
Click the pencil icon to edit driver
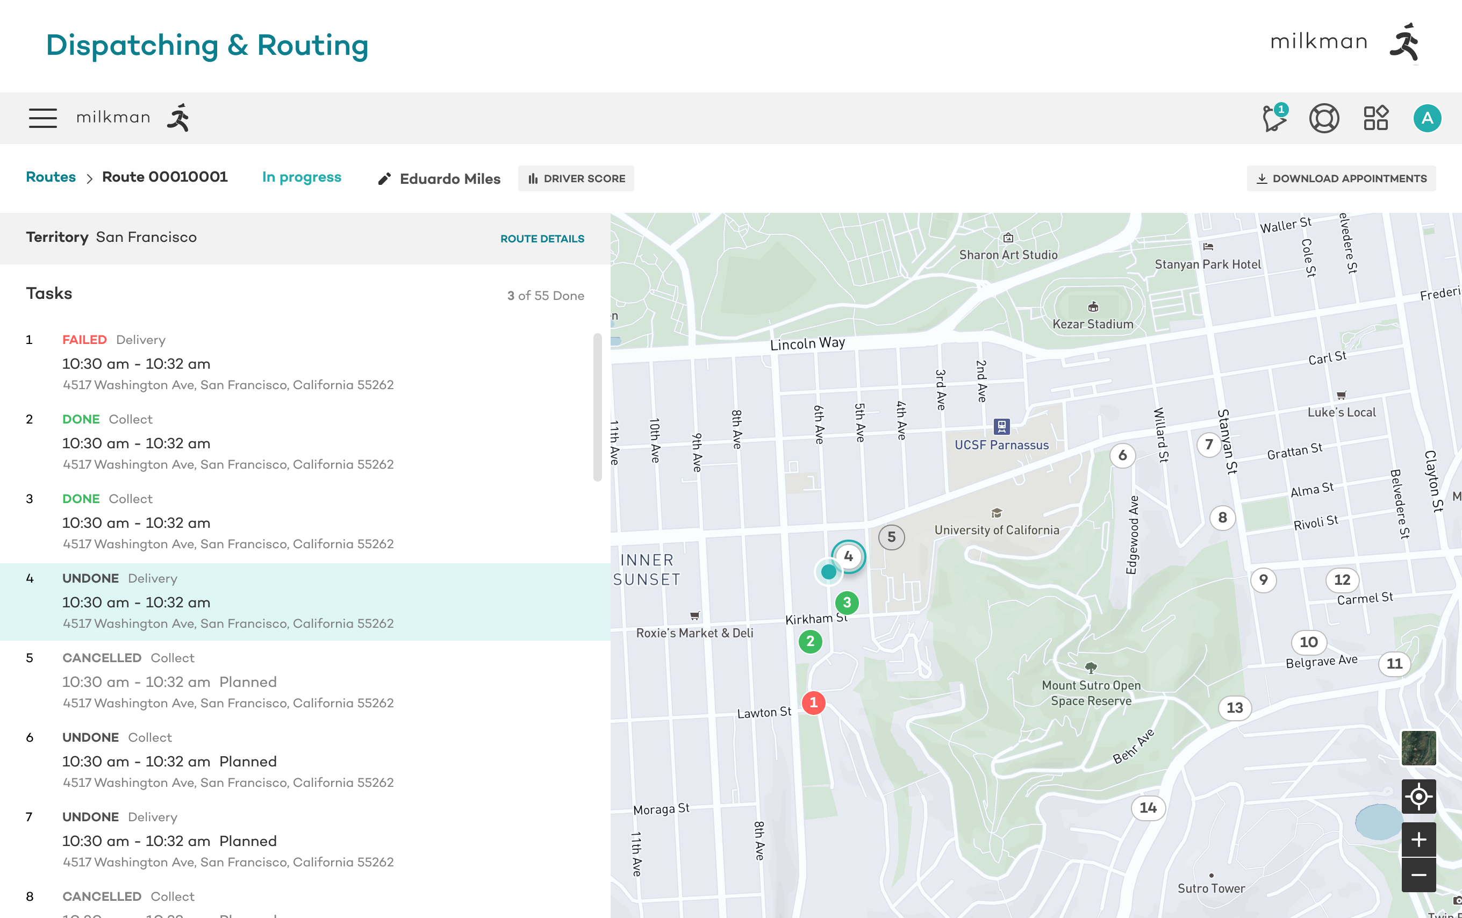(384, 179)
